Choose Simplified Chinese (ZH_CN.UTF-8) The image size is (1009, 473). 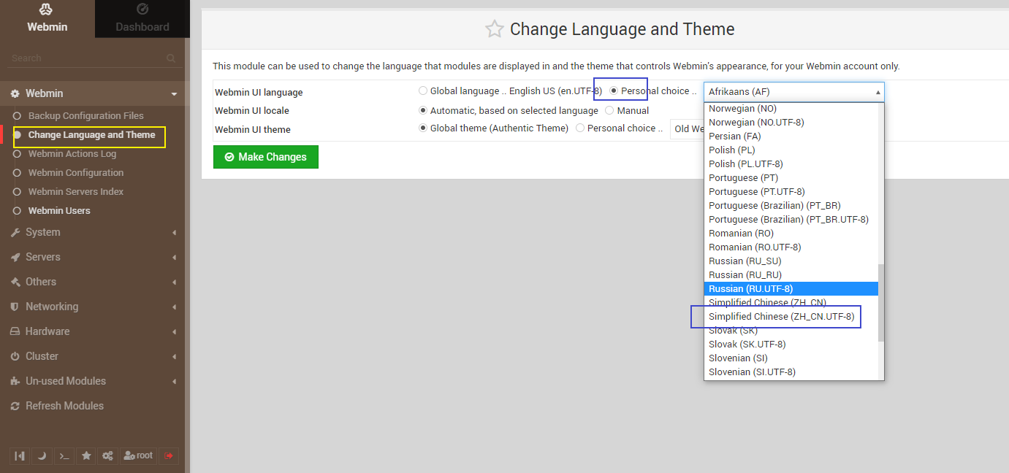[791, 317]
